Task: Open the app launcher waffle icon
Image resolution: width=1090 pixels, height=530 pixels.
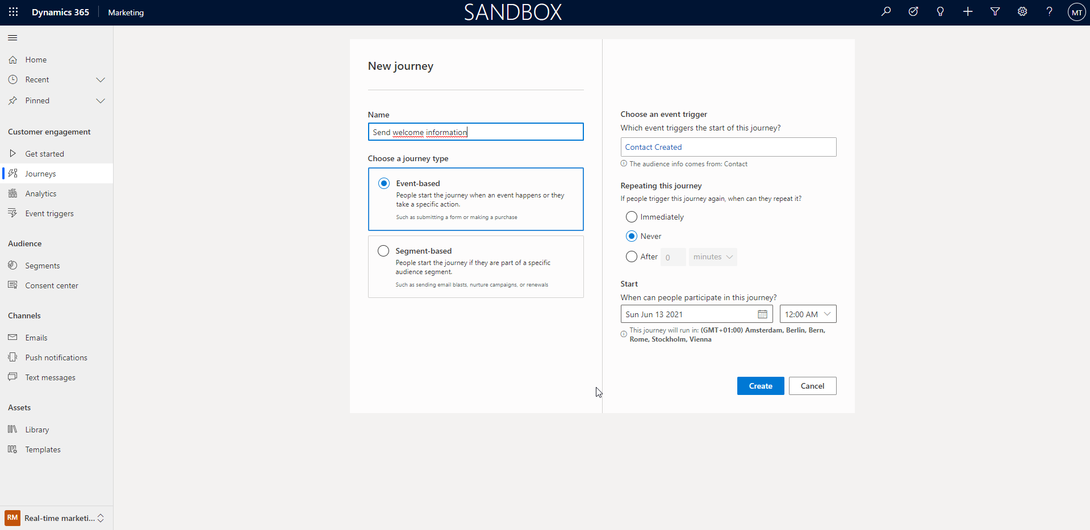Action: 13,12
